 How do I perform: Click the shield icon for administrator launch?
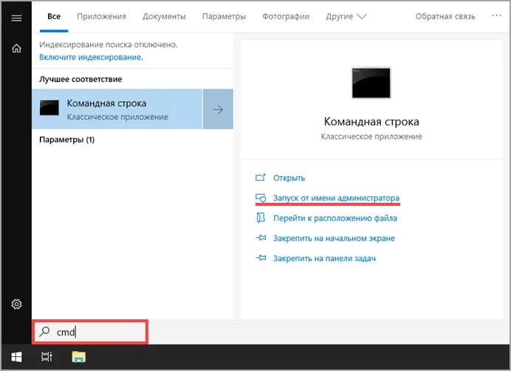[x=261, y=198]
